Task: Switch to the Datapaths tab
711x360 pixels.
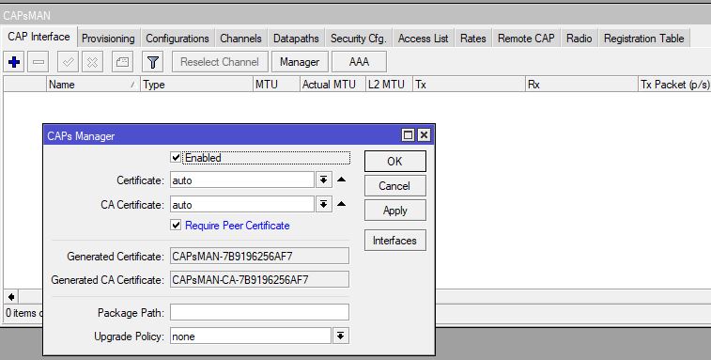Action: pos(296,39)
